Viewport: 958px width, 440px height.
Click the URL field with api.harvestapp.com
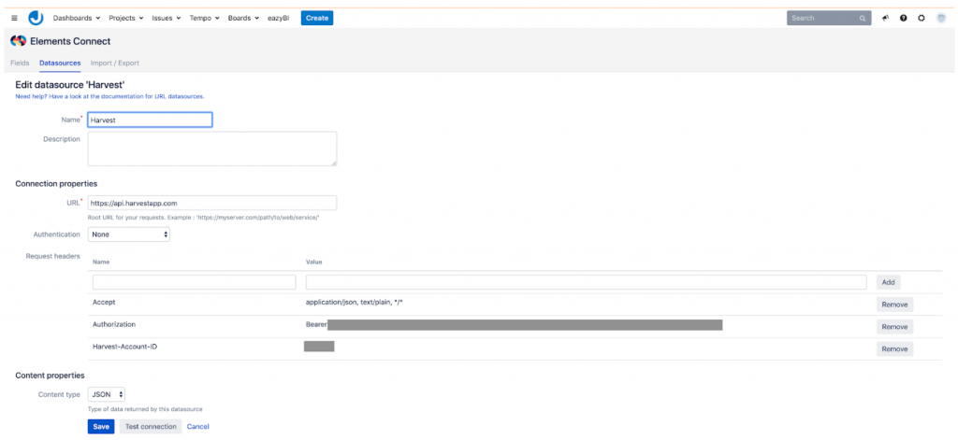tap(212, 203)
